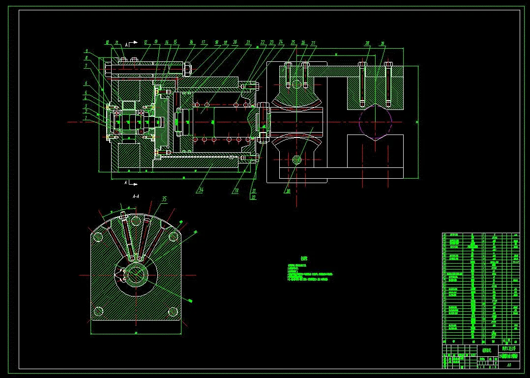530x378 pixels.
Task: Click the A0 sheet size cell
Action: (x=509, y=365)
